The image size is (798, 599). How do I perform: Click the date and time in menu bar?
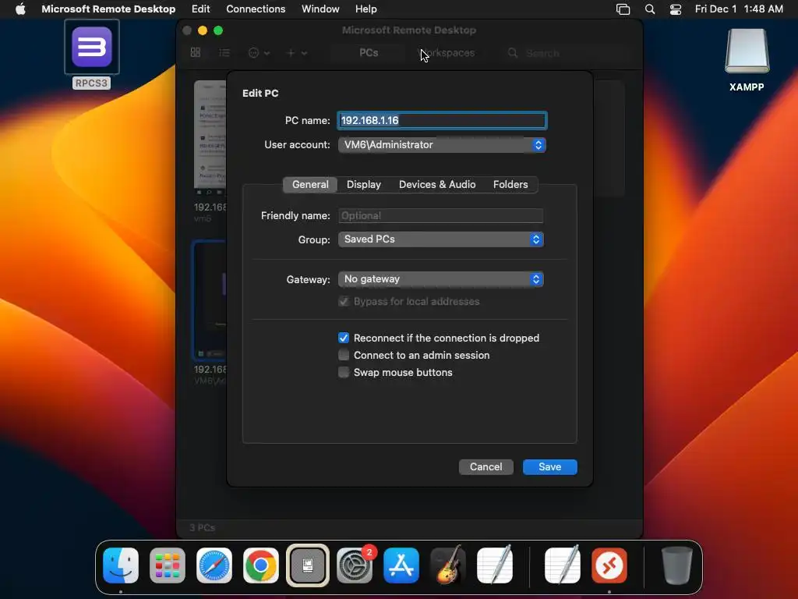click(x=739, y=9)
